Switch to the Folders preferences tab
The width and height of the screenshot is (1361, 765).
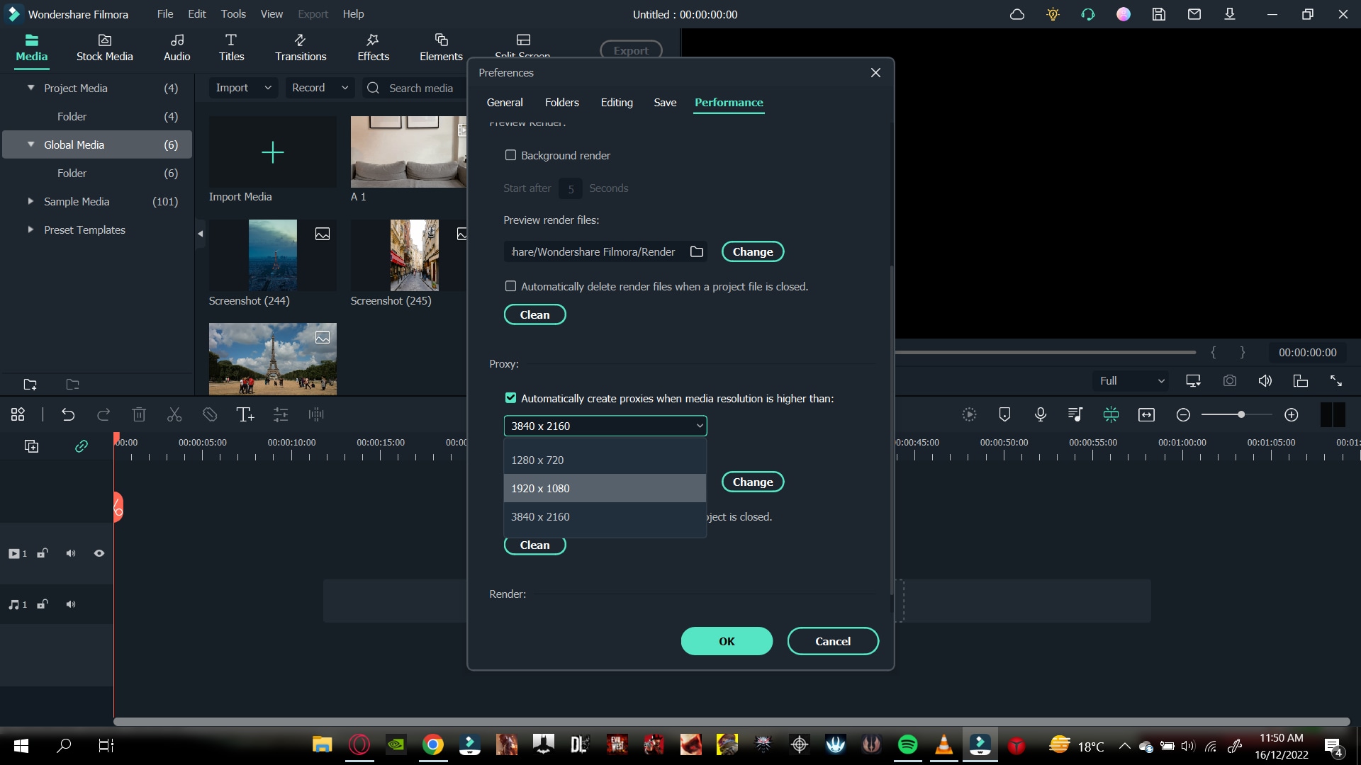(x=562, y=102)
